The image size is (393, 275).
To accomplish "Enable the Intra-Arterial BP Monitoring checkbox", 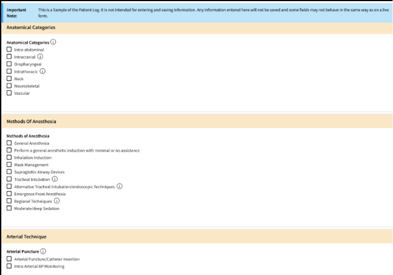I will [9, 266].
